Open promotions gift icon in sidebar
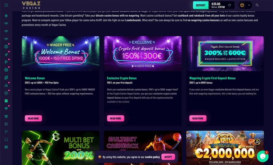This screenshot has width=273, height=165. pyautogui.click(x=6, y=101)
